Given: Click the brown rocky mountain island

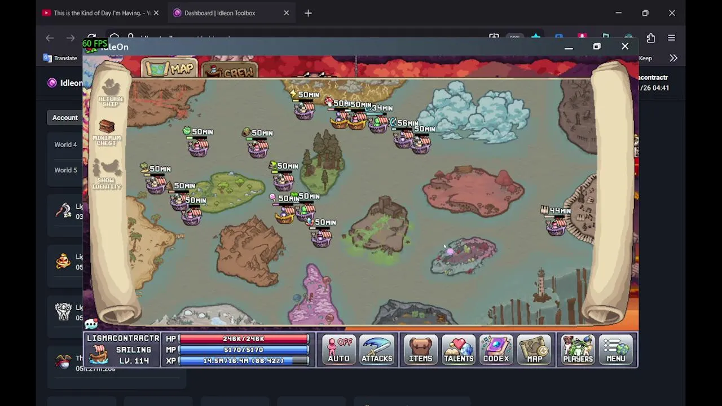Looking at the screenshot, I should (249, 251).
